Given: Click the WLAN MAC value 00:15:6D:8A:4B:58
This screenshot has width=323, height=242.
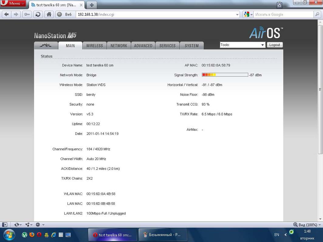Looking at the screenshot, I should (101, 194).
